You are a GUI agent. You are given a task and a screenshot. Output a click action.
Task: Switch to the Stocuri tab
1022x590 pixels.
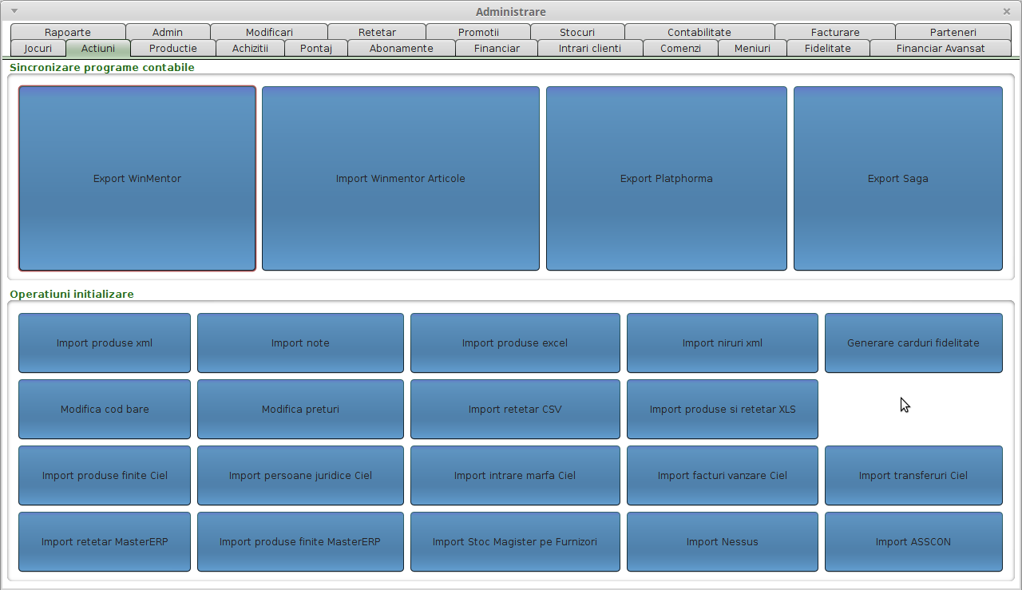(577, 32)
